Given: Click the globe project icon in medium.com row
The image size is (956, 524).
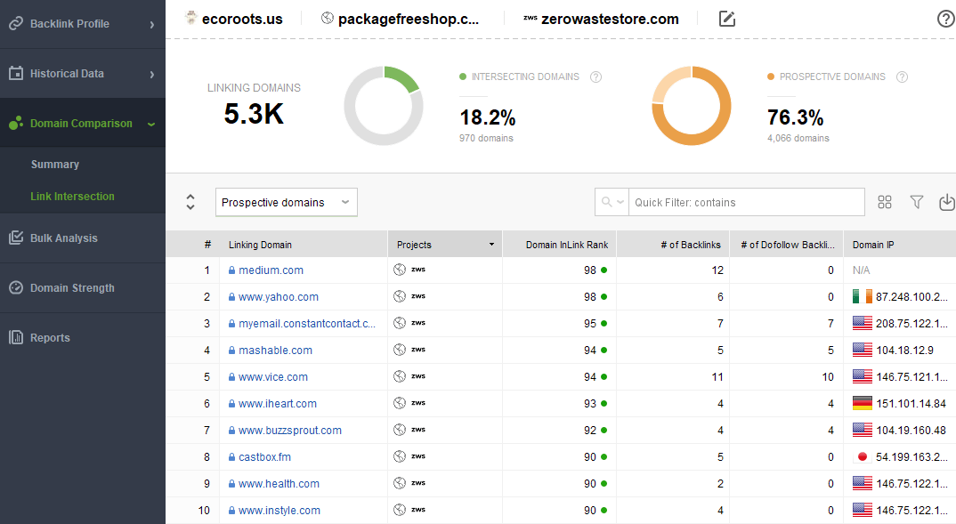Looking at the screenshot, I should tap(400, 270).
